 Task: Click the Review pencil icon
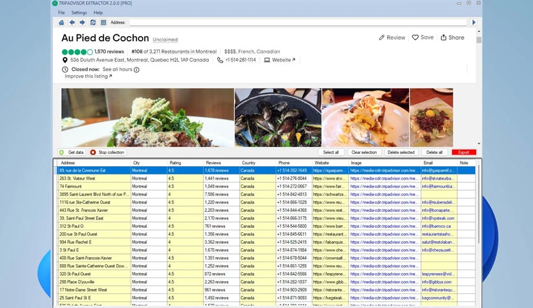382,38
